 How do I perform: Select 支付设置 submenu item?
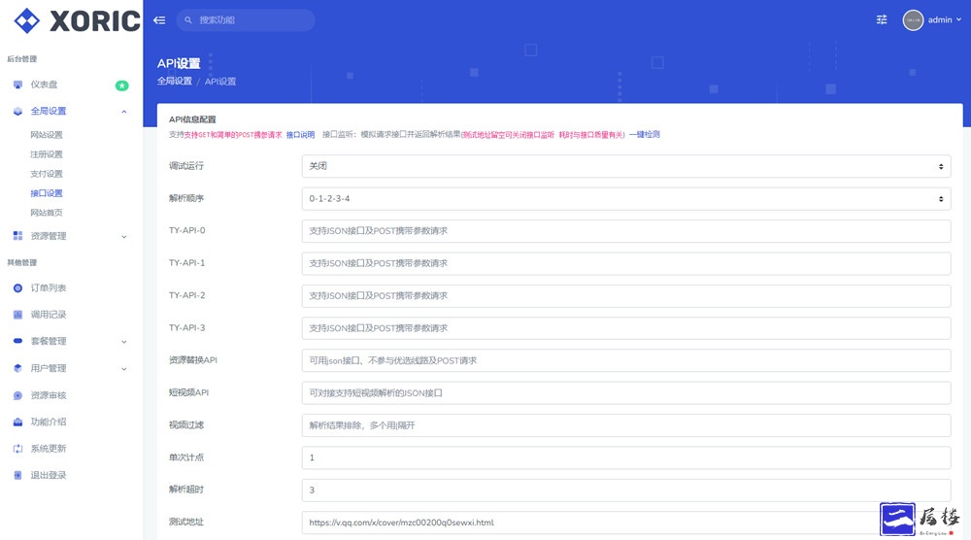pyautogui.click(x=47, y=174)
